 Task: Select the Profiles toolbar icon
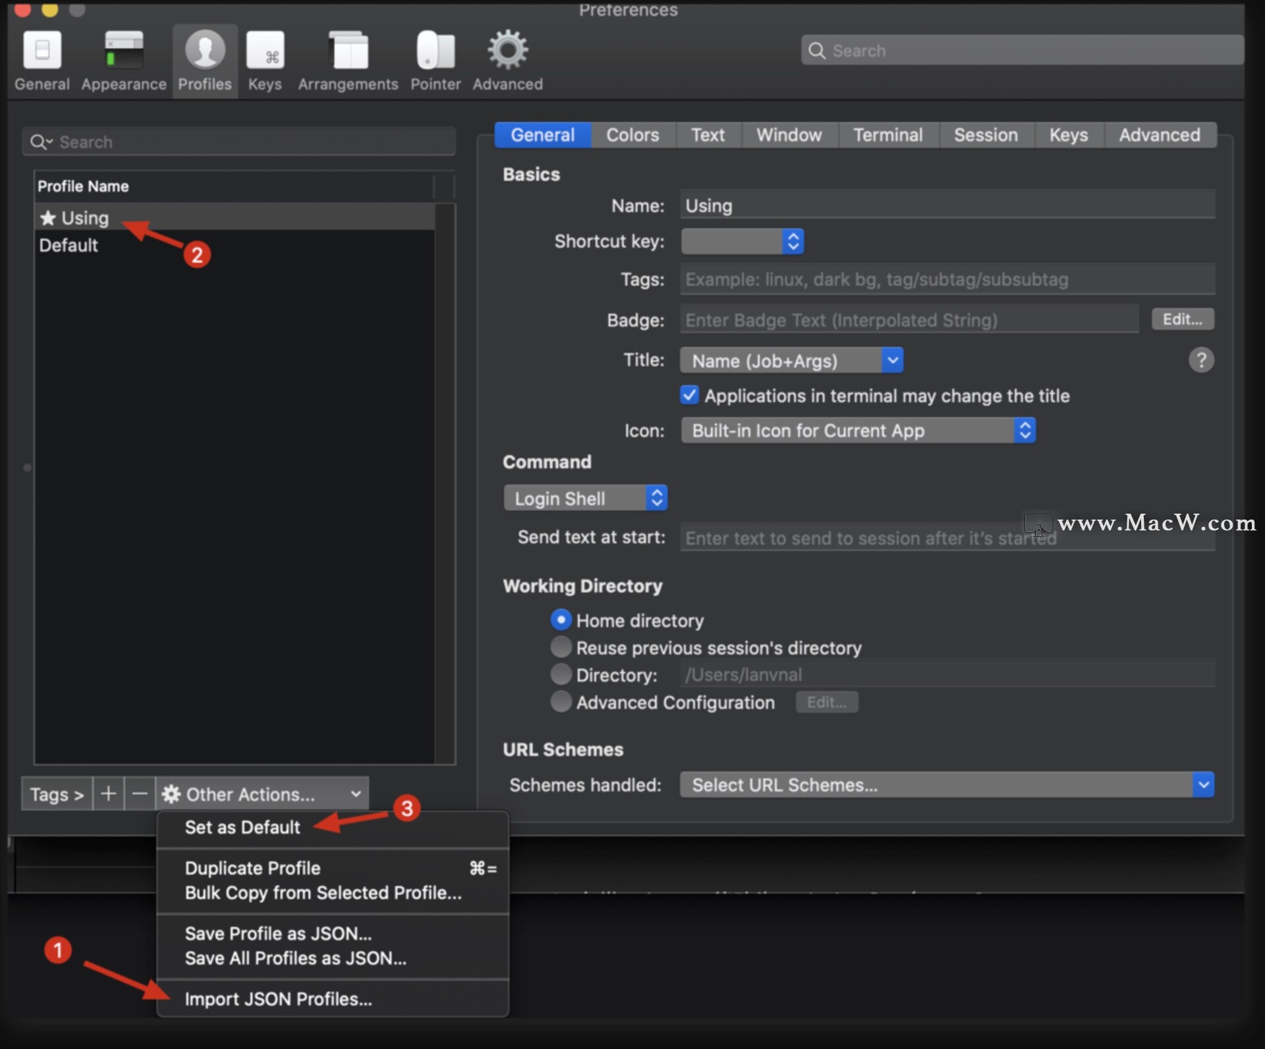[x=204, y=59]
